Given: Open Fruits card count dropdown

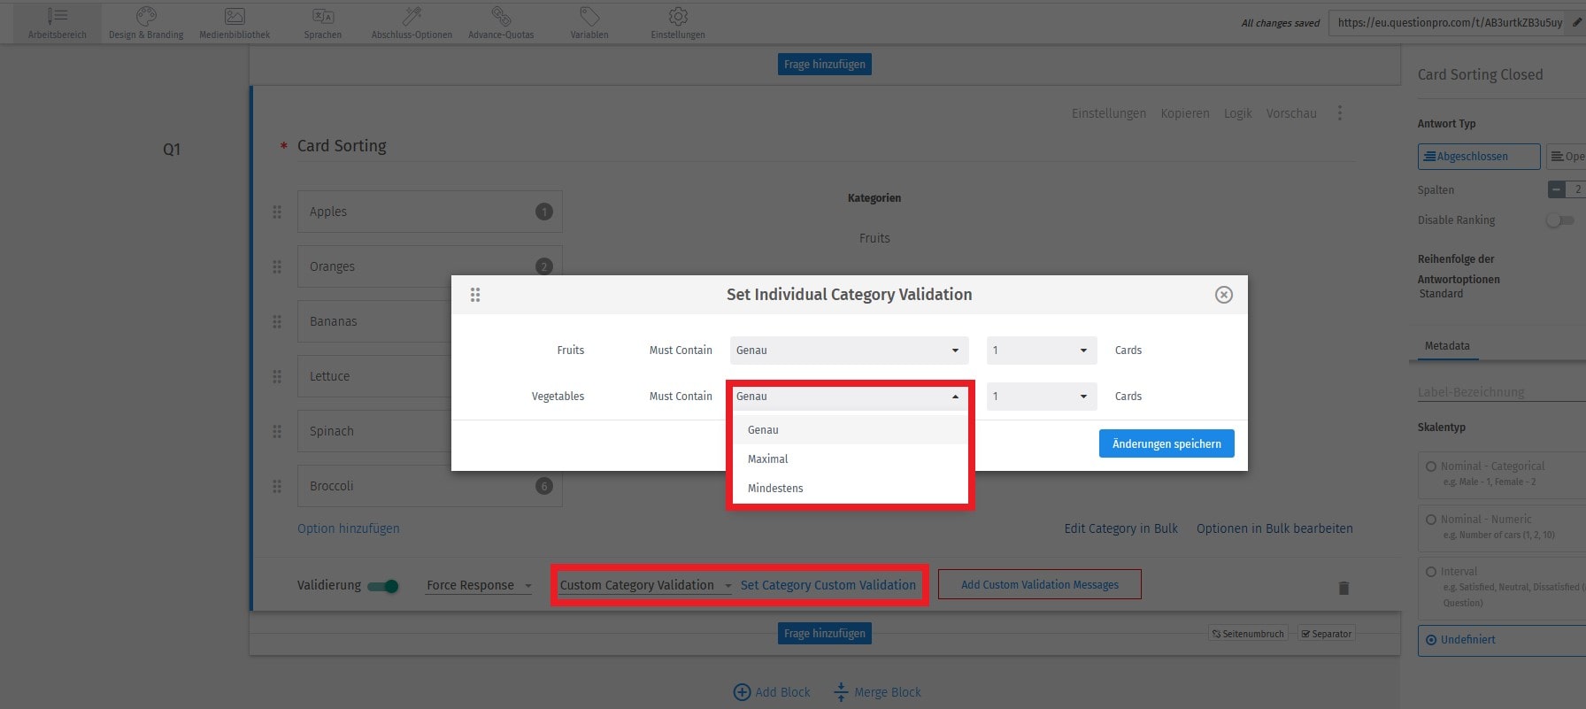Looking at the screenshot, I should (1042, 351).
